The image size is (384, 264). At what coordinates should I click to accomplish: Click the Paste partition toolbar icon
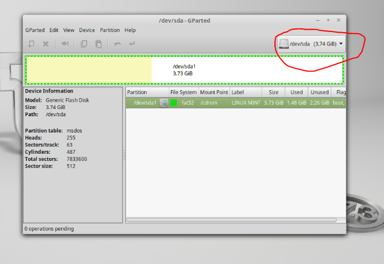pos(99,44)
